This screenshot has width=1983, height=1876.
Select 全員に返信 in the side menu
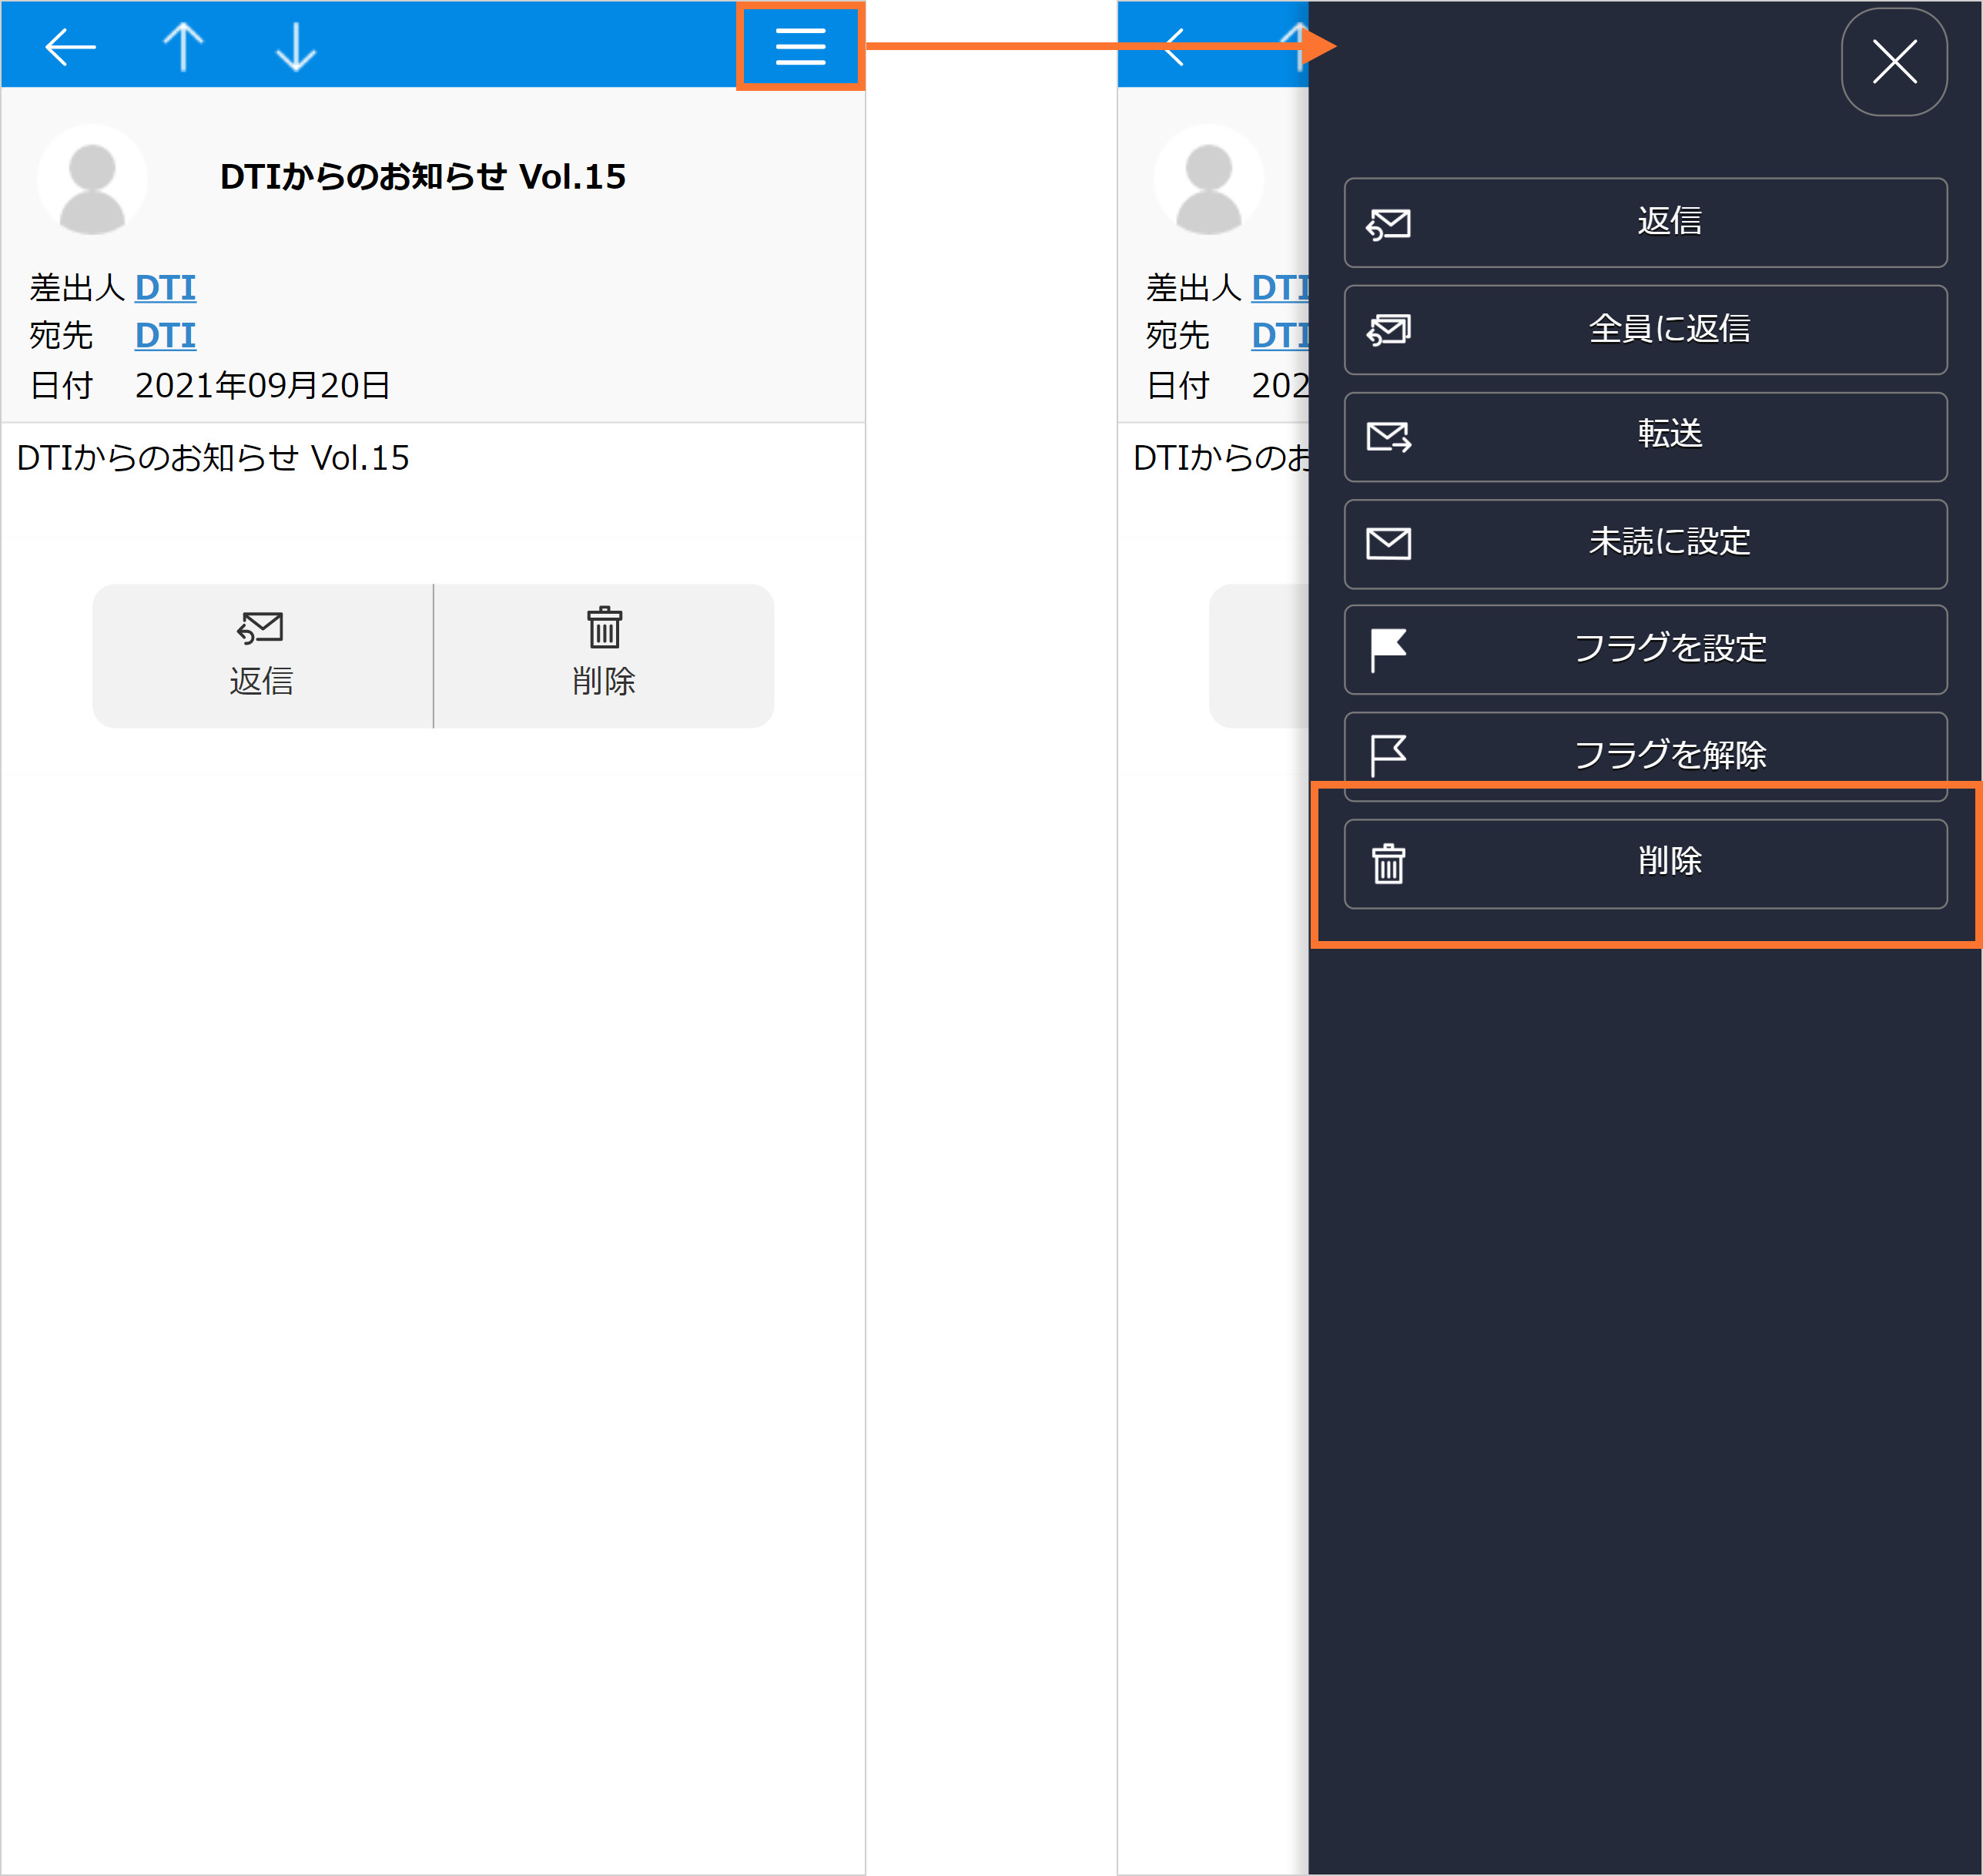(1645, 330)
